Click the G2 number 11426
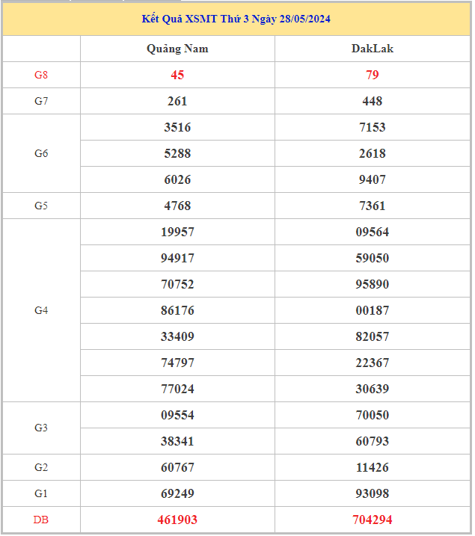The width and height of the screenshot is (475, 536). coord(372,467)
